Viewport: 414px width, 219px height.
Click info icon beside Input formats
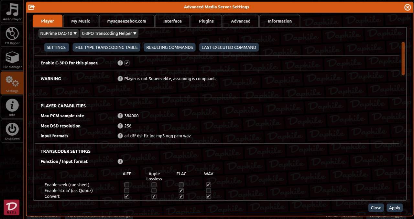[120, 136]
